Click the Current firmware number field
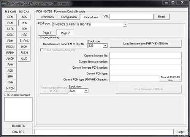 [146, 61]
